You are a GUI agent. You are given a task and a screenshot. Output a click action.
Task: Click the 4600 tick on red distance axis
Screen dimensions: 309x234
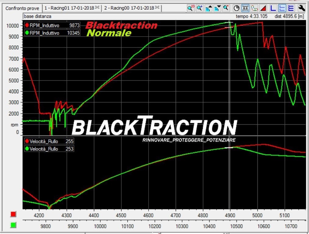[x=148, y=215]
